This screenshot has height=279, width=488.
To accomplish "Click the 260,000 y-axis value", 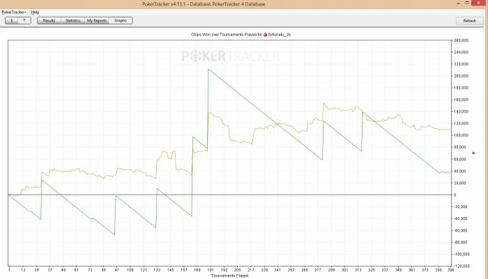I will (462, 40).
